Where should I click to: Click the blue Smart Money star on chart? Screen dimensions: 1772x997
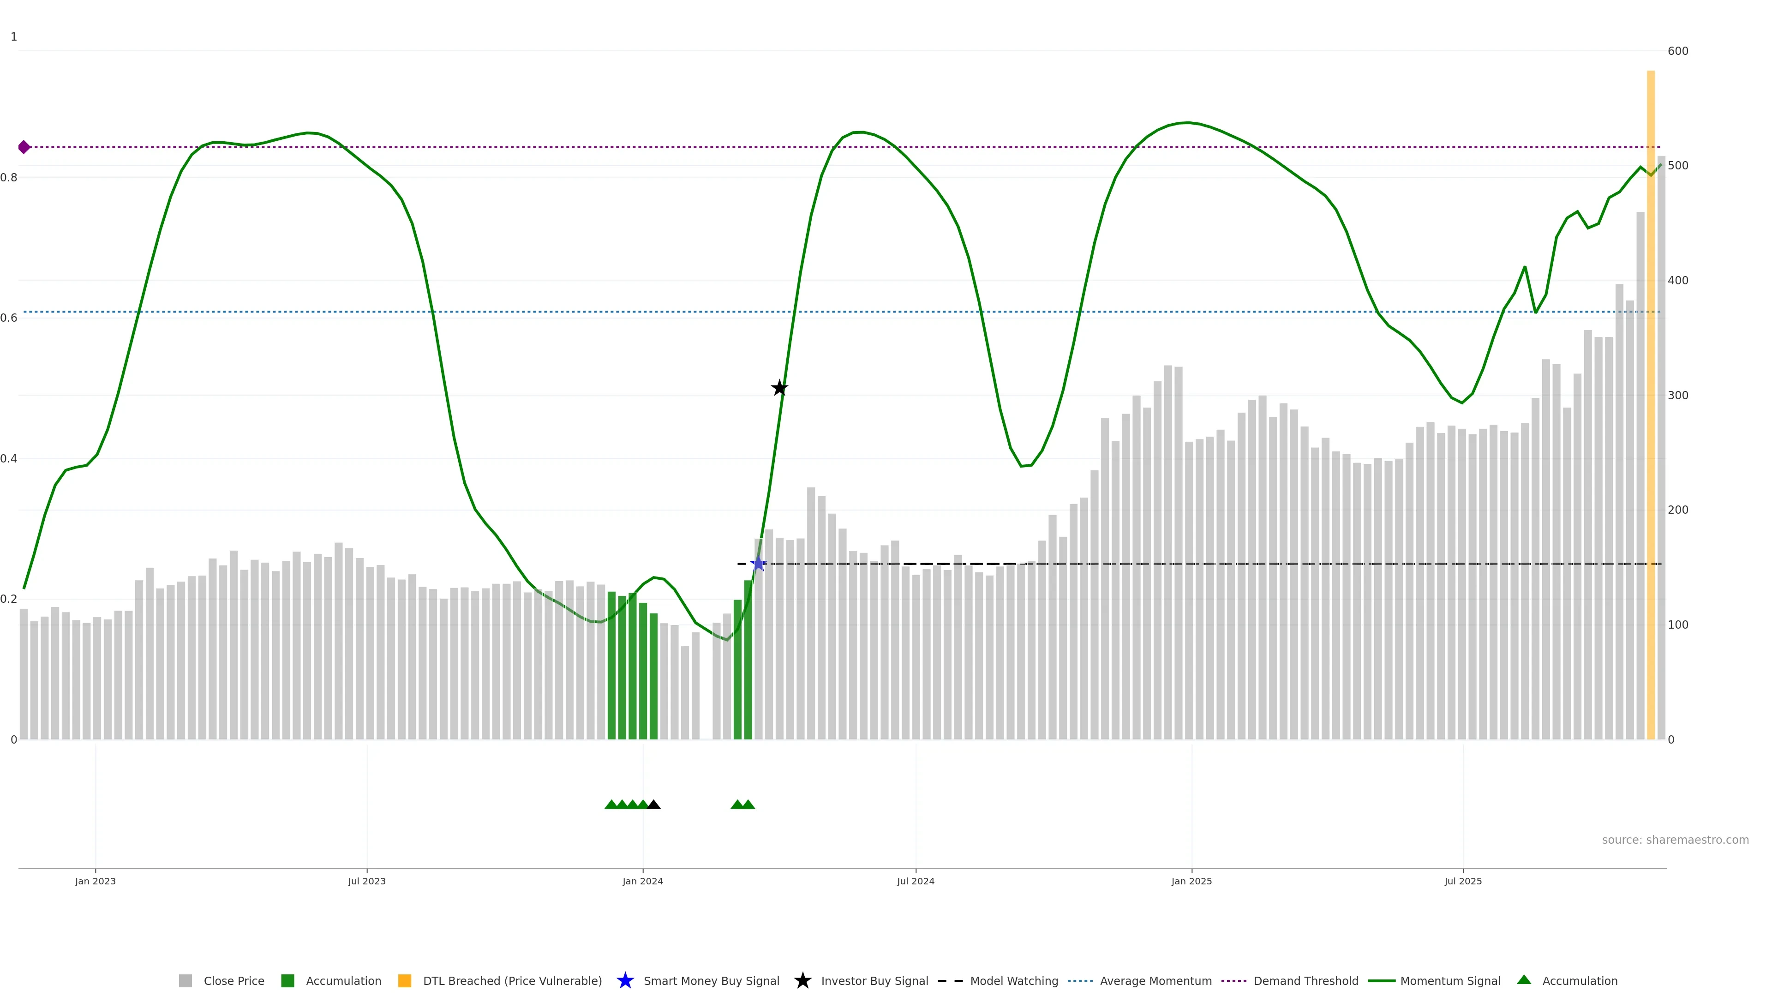tap(758, 564)
